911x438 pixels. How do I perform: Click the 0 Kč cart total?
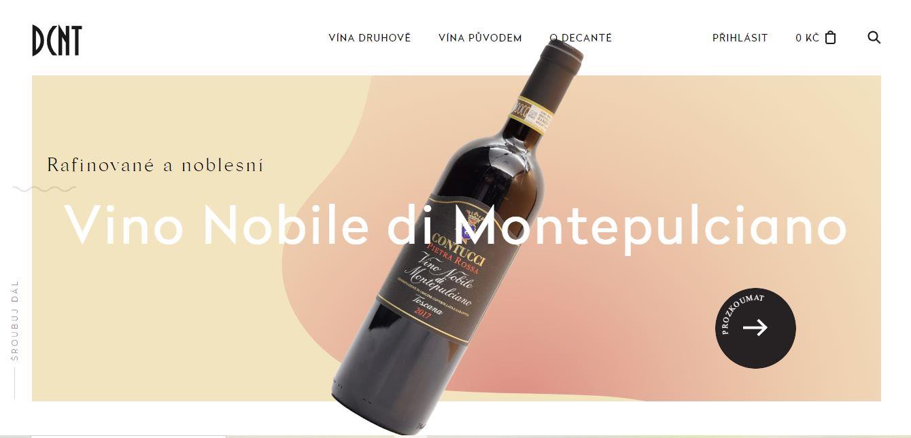807,38
